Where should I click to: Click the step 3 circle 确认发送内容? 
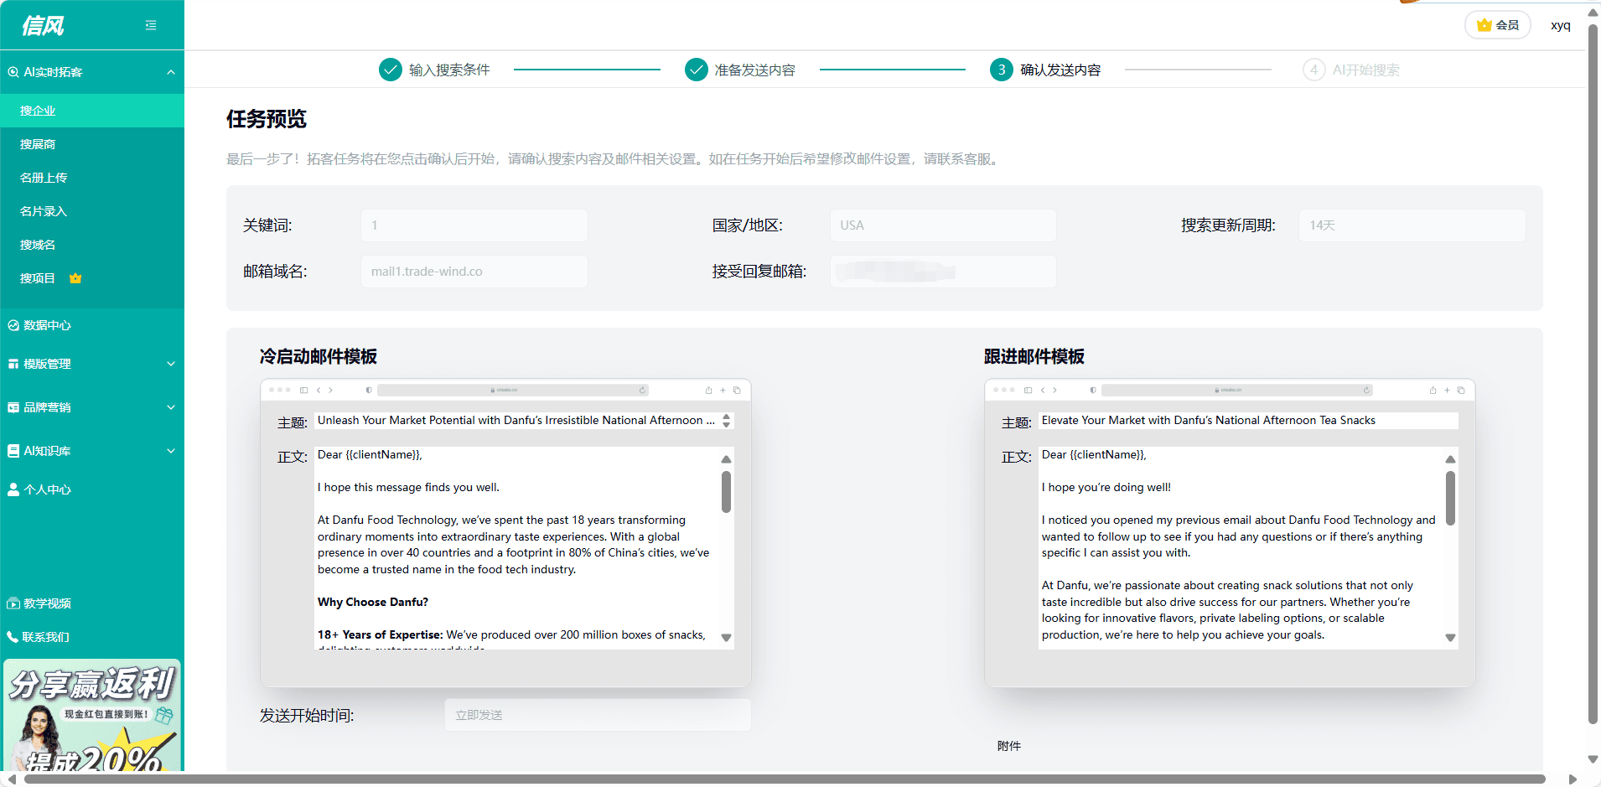point(1002,70)
